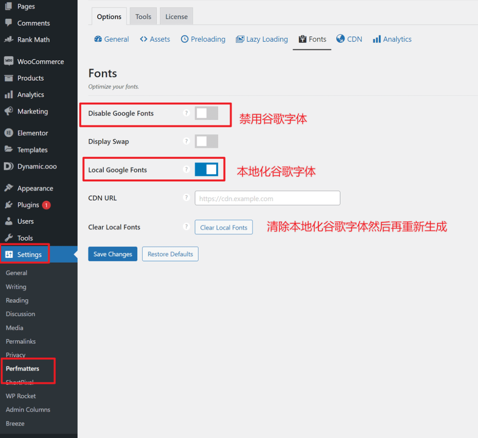The height and width of the screenshot is (438, 478).
Task: Open the Assets settings section
Action: [x=155, y=39]
